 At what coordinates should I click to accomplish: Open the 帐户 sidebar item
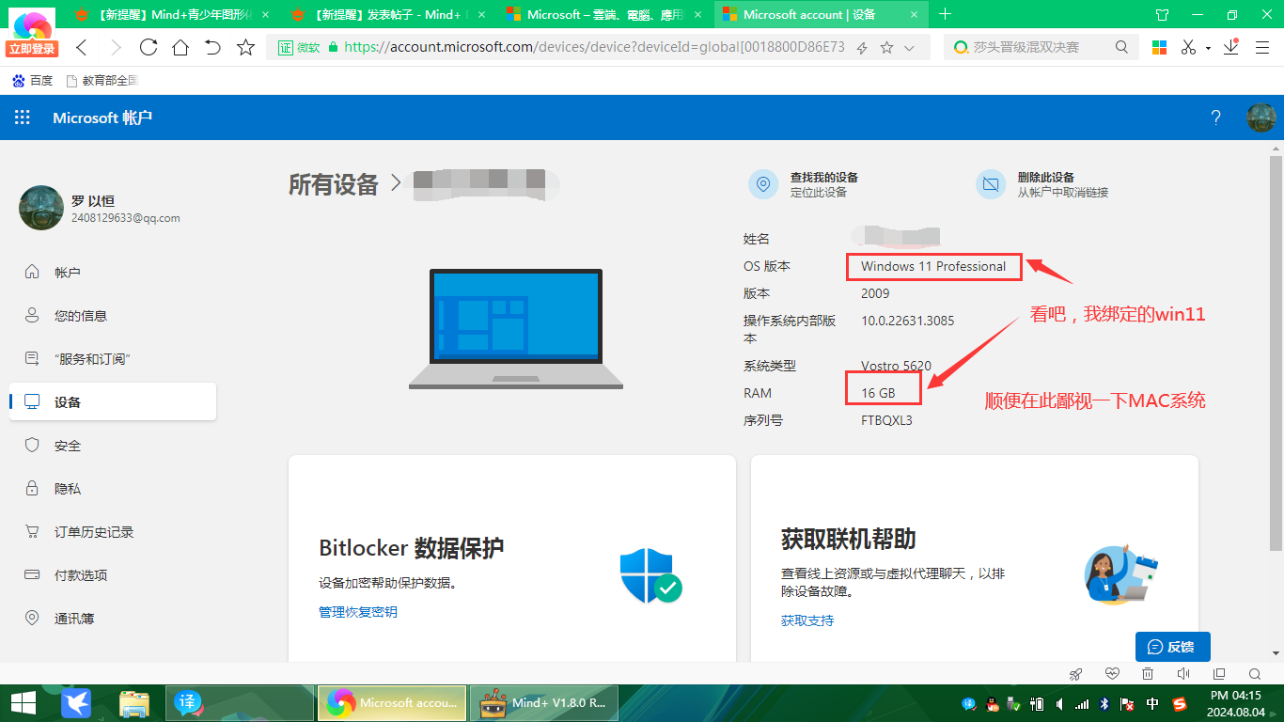[113, 273]
